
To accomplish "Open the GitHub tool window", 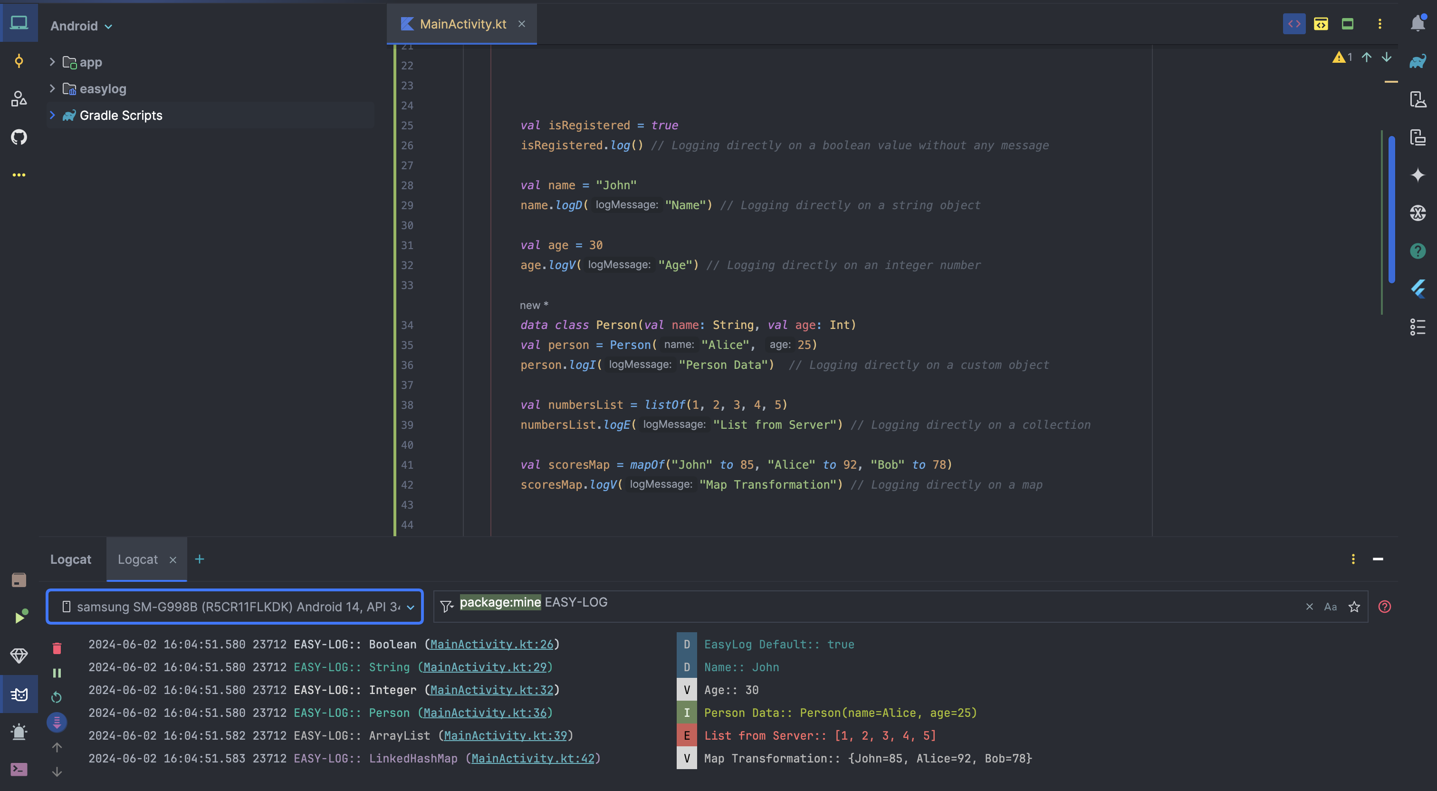I will [19, 137].
